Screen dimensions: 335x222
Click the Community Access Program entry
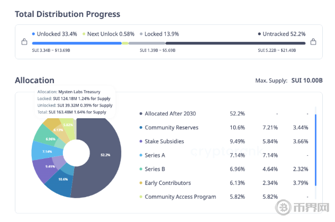point(180,197)
